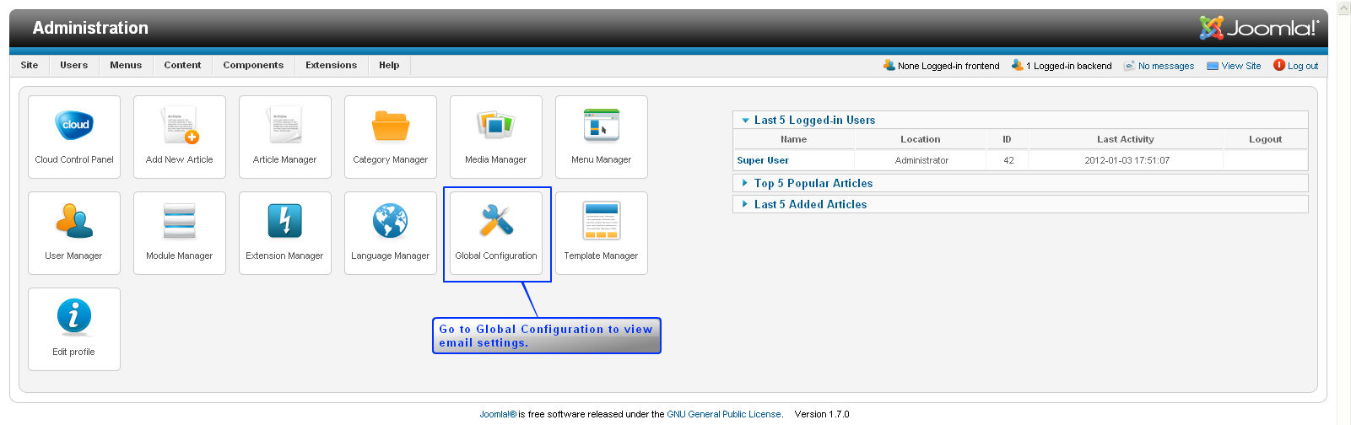Click the 1 Logged-in backend text

(1069, 66)
